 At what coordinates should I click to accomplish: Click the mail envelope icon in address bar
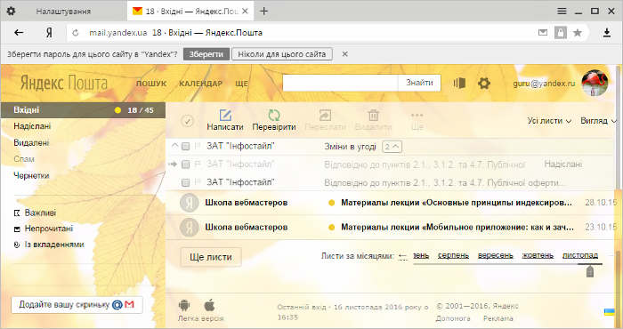pos(543,33)
